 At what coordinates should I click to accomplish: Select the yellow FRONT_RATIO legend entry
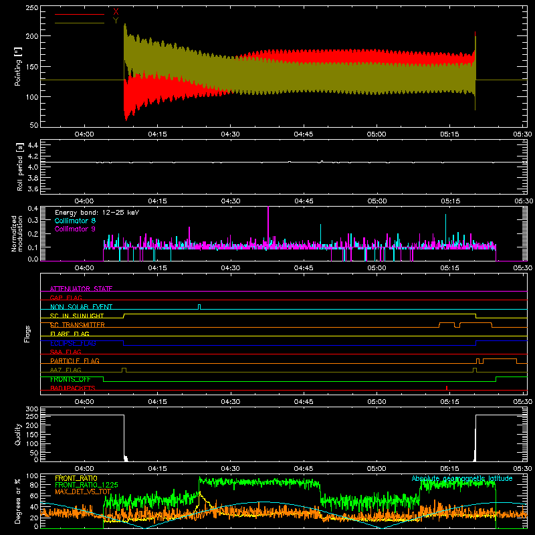point(76,478)
